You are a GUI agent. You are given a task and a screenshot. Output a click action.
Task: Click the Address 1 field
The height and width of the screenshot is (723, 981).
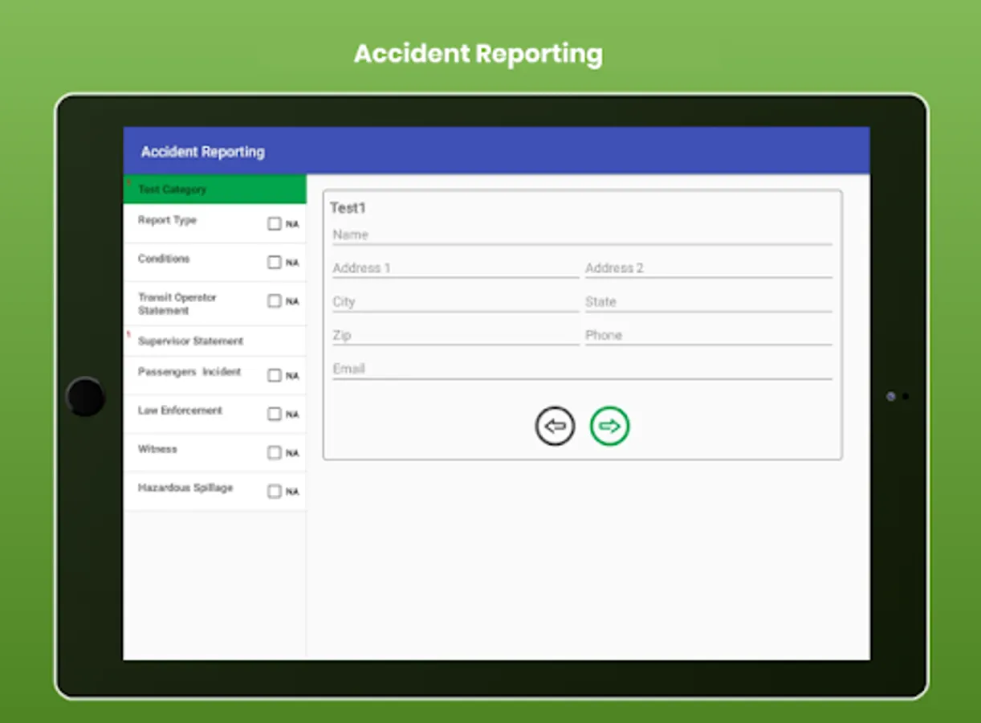pyautogui.click(x=455, y=268)
